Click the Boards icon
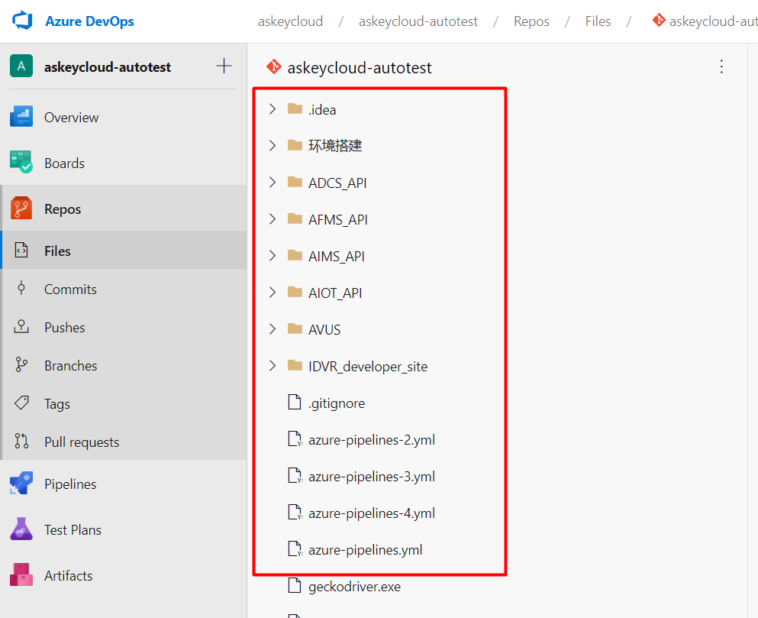Image resolution: width=758 pixels, height=618 pixels. [21, 162]
